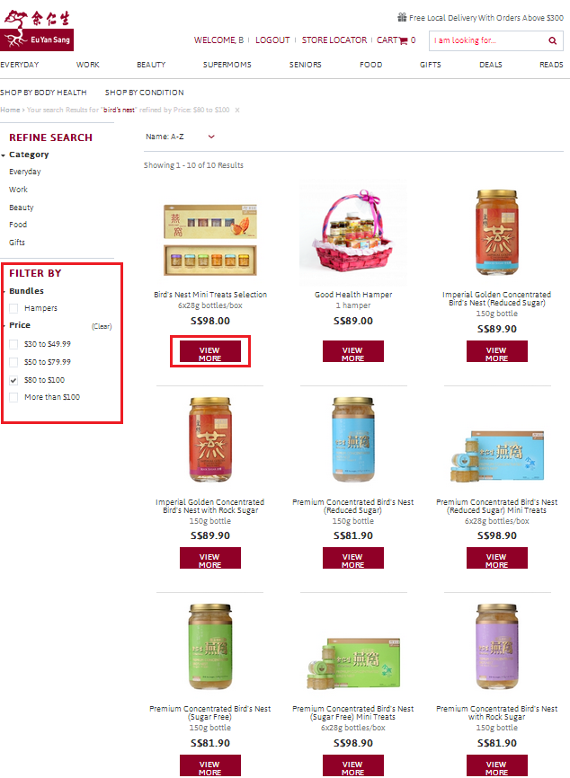The height and width of the screenshot is (778, 570).
Task: Open the Name: A-Z sort dropdown
Action: [x=180, y=137]
